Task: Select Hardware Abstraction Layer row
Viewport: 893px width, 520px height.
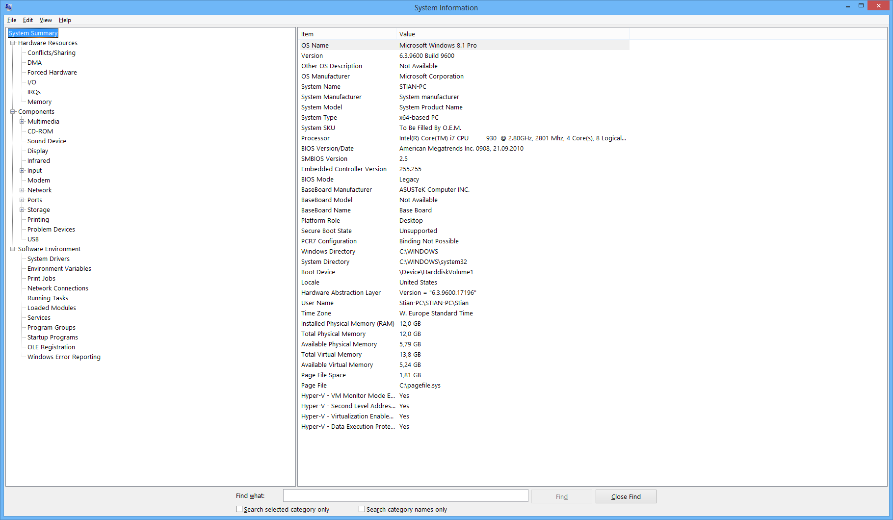Action: (x=464, y=293)
